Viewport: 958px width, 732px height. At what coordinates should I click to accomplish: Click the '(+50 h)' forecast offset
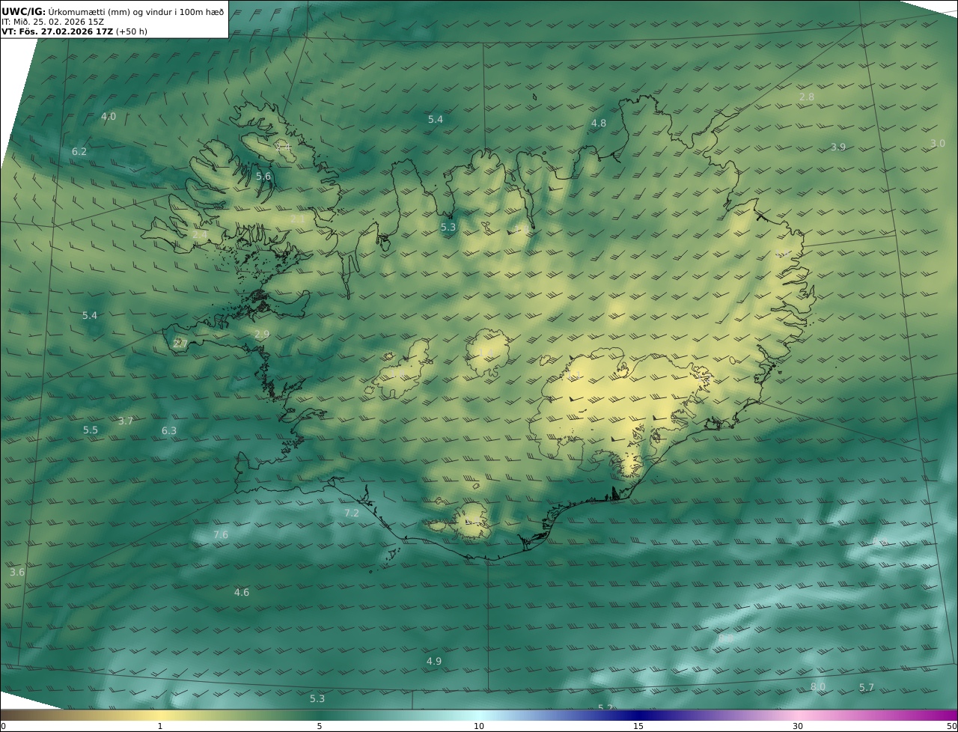(132, 32)
